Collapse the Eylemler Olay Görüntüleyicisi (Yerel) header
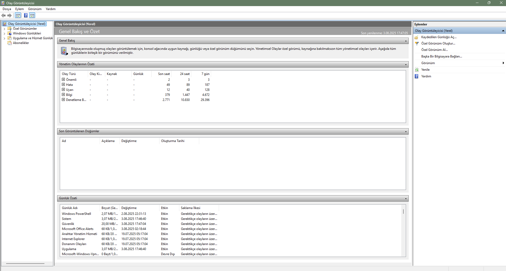Viewport: 506px width, 271px height. (503, 31)
